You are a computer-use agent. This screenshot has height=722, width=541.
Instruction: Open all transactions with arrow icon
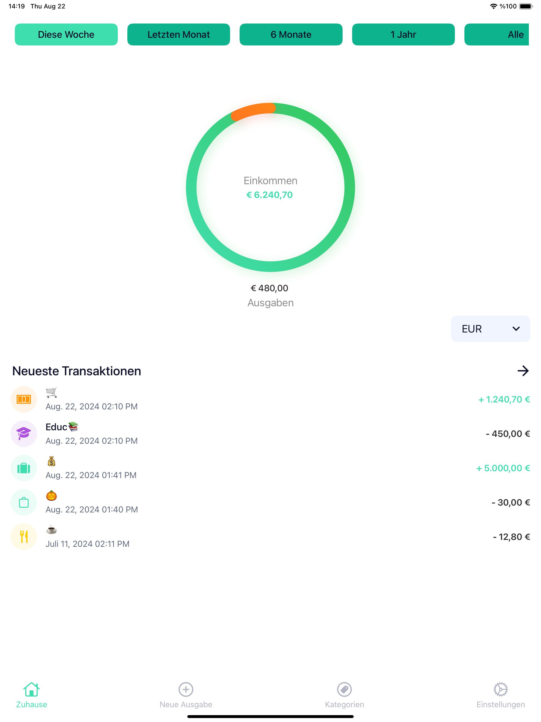523,371
